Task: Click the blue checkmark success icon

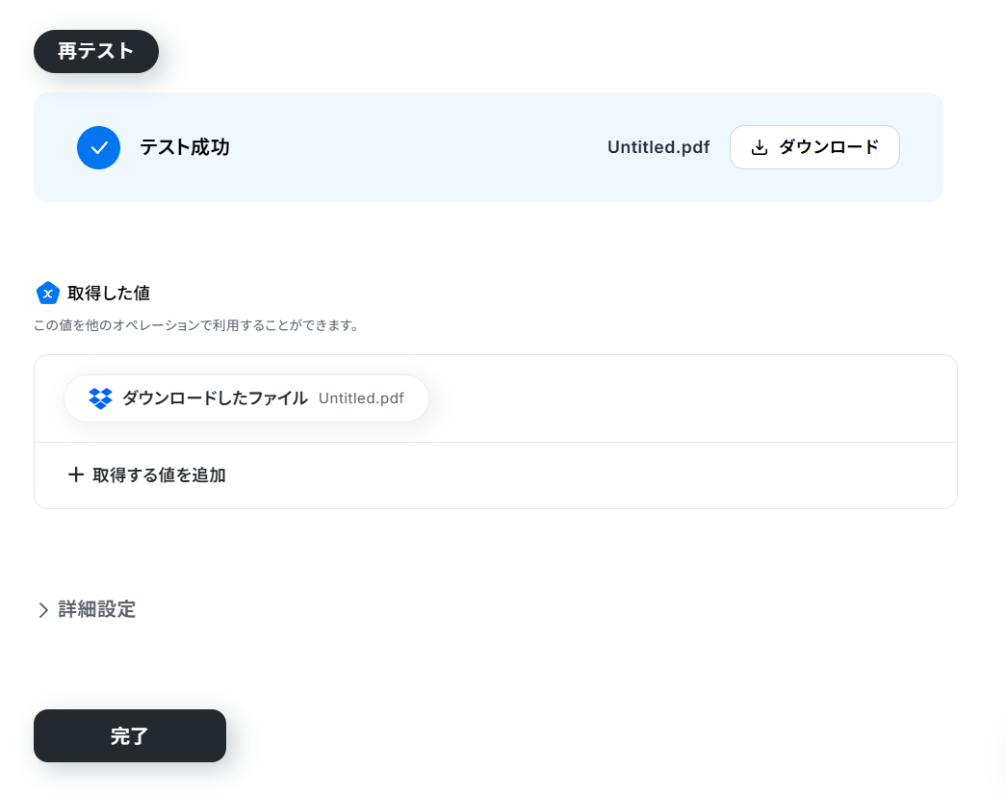Action: tap(99, 147)
